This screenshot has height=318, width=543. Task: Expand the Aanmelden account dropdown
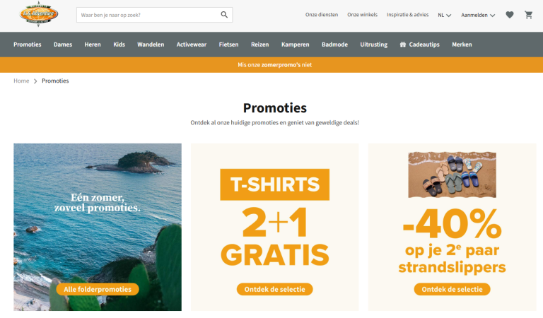pos(478,16)
